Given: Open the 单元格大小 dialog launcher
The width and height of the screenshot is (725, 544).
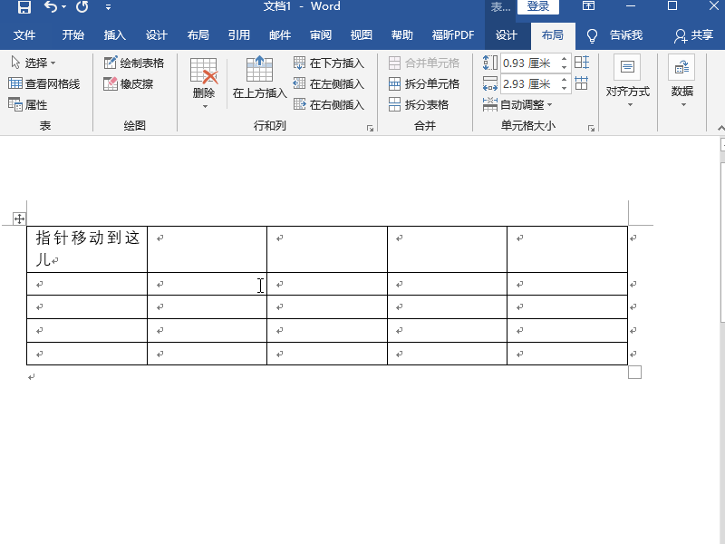Looking at the screenshot, I should pos(591,128).
